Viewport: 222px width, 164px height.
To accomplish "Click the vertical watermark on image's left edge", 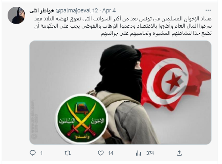I will [34, 120].
